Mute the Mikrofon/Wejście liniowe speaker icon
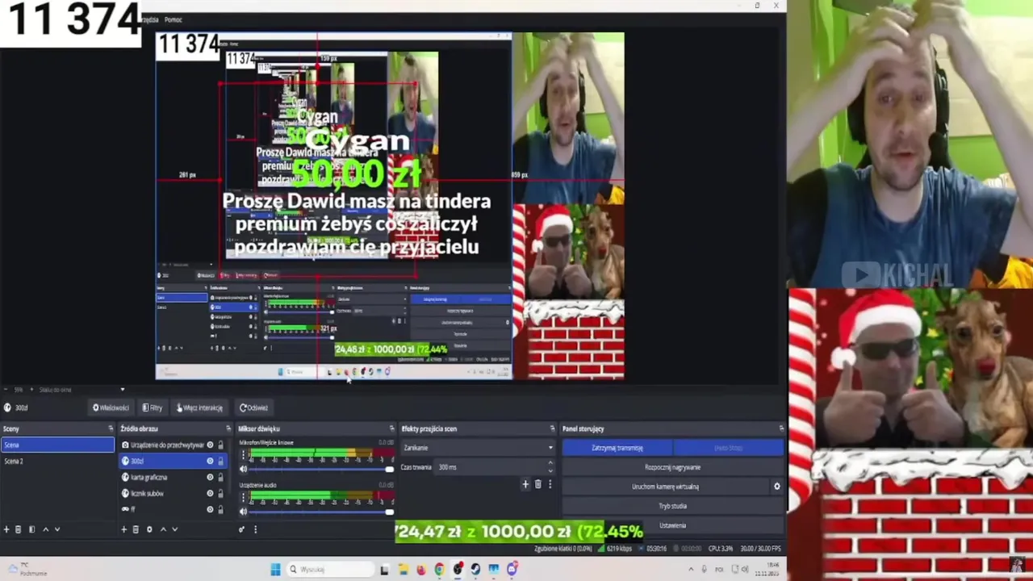1033x581 pixels. pyautogui.click(x=243, y=469)
